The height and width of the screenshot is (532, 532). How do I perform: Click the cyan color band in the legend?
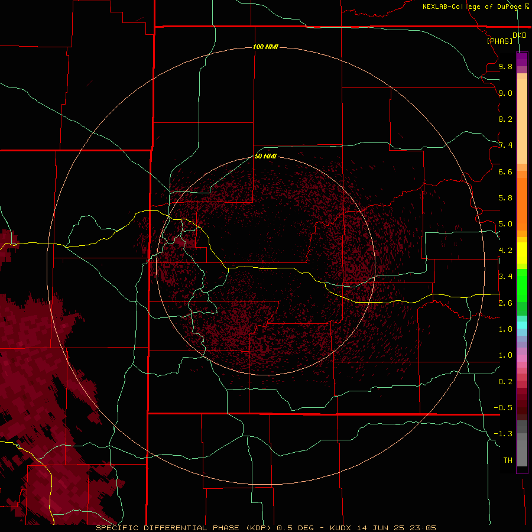tap(522, 325)
